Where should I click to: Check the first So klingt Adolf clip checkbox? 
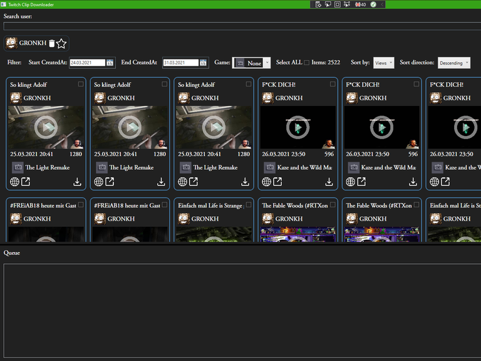point(81,84)
